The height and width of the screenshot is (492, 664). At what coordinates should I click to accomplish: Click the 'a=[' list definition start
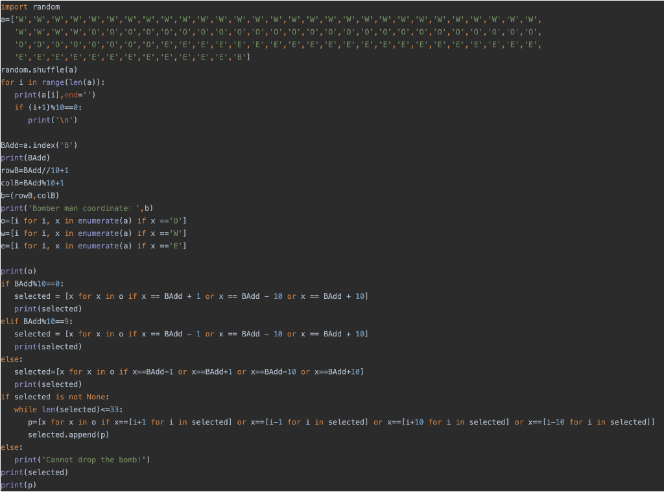pos(8,19)
